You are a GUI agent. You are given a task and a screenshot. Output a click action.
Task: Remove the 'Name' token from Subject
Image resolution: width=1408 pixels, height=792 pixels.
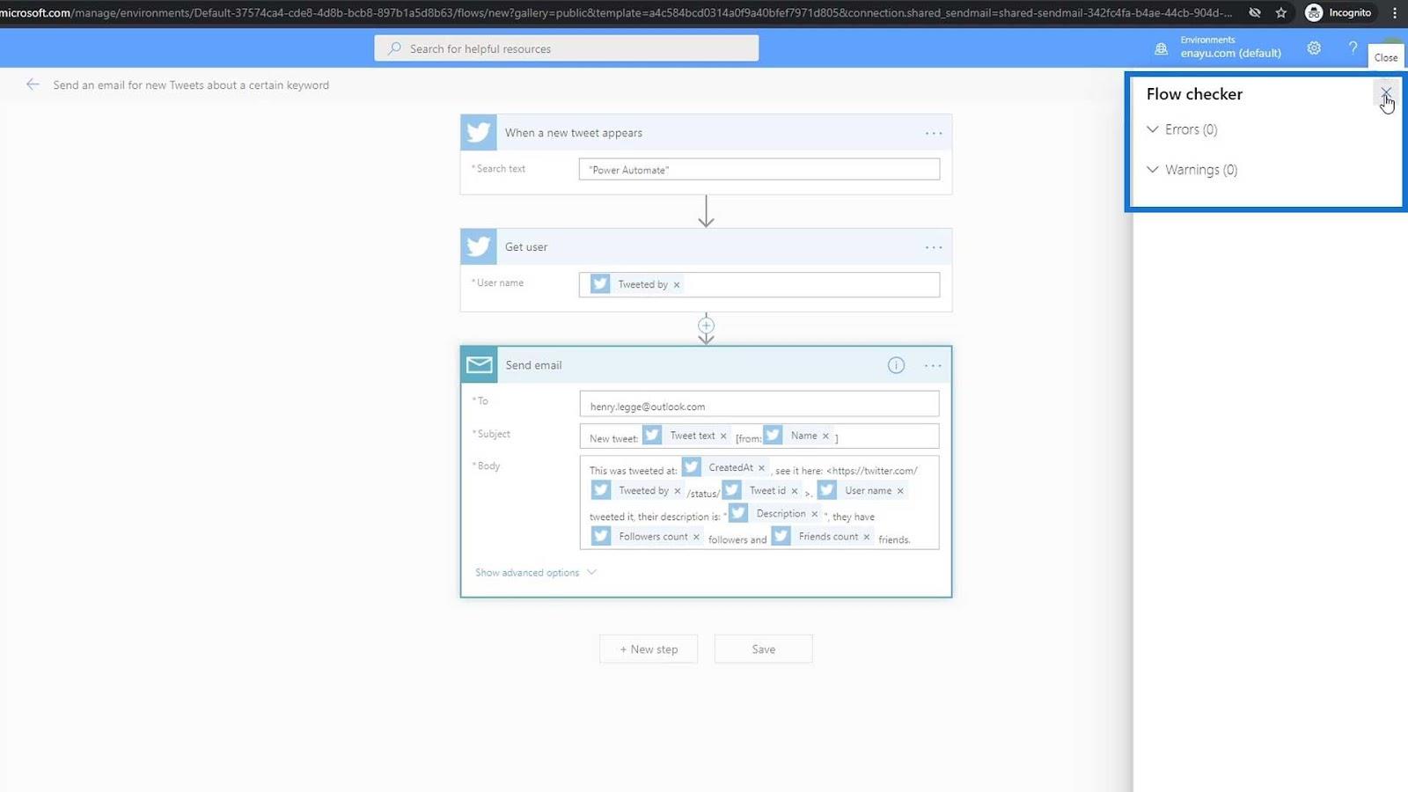tap(825, 436)
